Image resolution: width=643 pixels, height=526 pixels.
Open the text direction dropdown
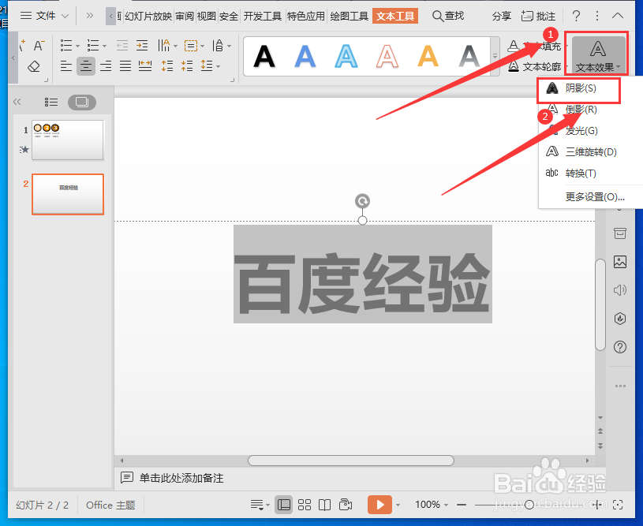(167, 45)
